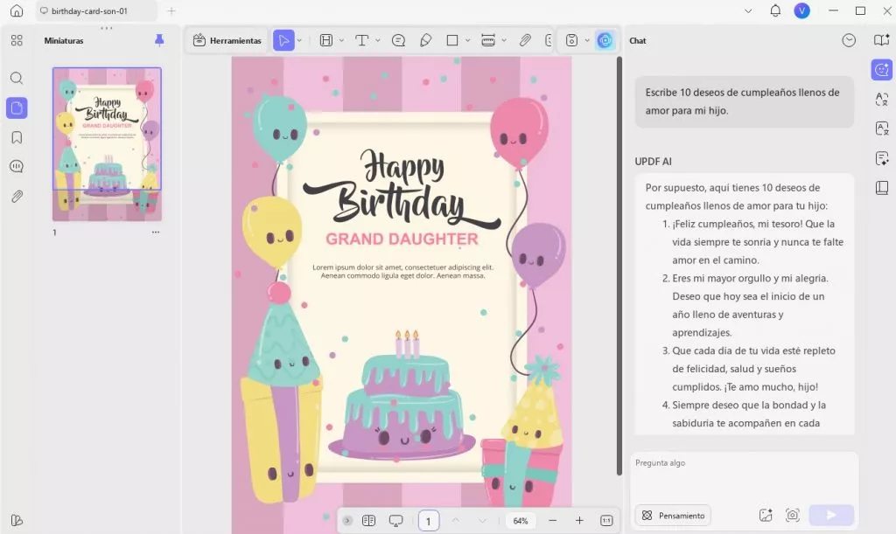Go to the UPDF home screen icon
This screenshot has height=534, width=896.
click(17, 10)
